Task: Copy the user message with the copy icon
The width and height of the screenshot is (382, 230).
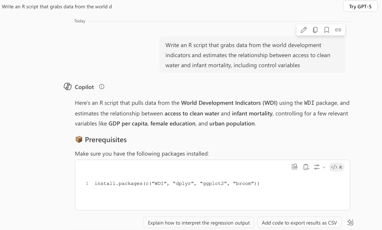Action: [x=315, y=30]
